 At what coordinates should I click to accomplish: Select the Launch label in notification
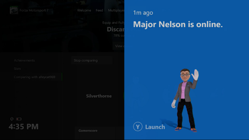[x=155, y=127]
